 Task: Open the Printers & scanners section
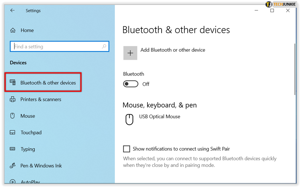(x=41, y=99)
